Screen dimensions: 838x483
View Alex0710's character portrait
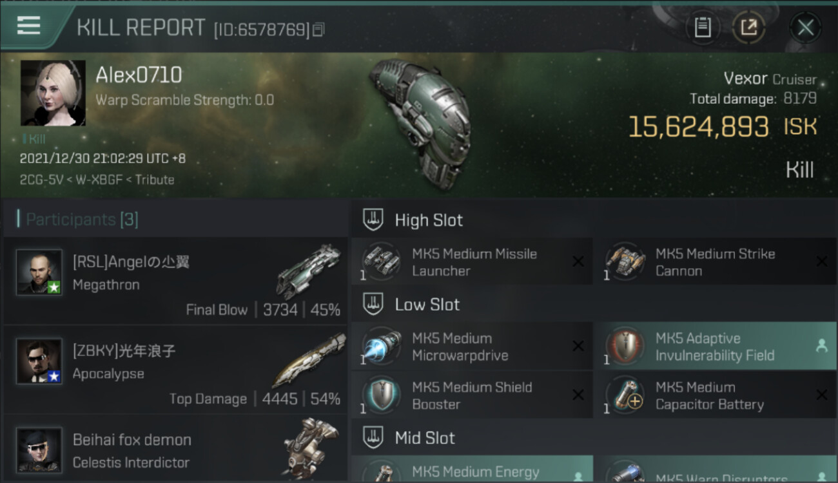[x=53, y=93]
